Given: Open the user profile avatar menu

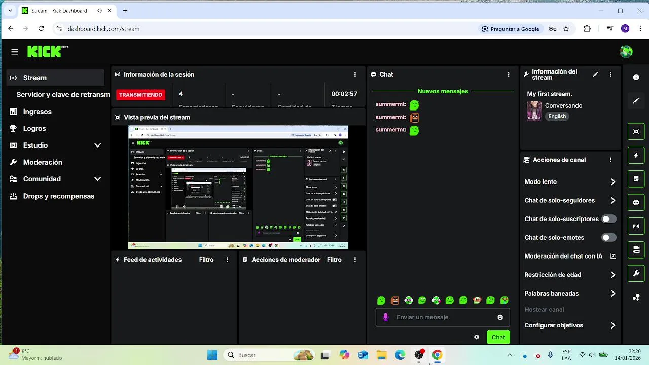Looking at the screenshot, I should 626,51.
